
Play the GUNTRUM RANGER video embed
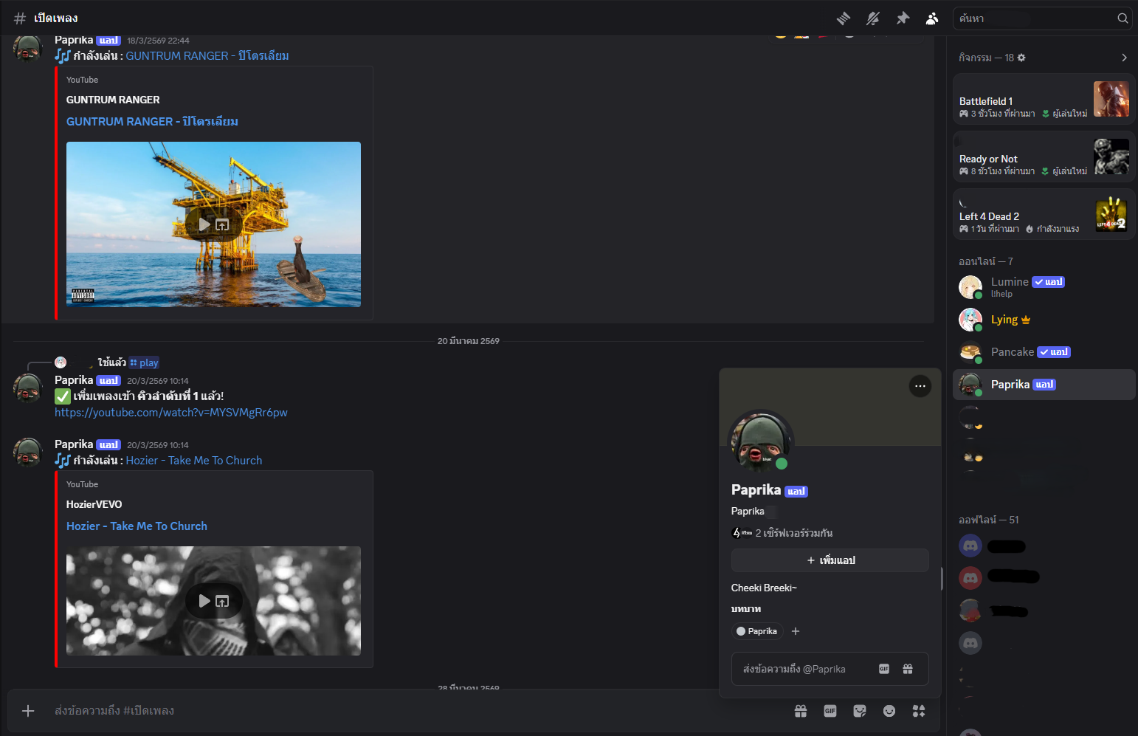pos(204,224)
